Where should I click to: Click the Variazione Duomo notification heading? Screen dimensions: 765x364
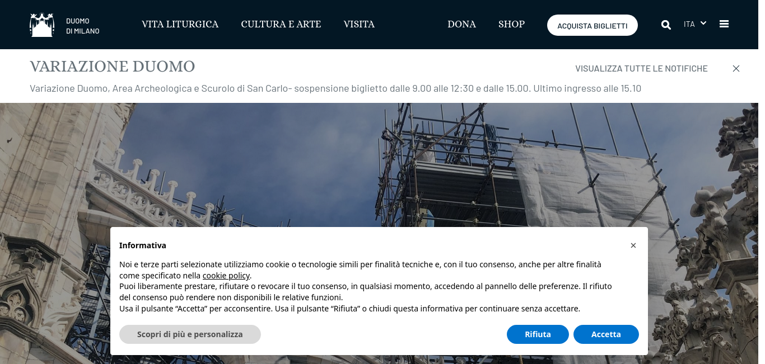(x=113, y=67)
